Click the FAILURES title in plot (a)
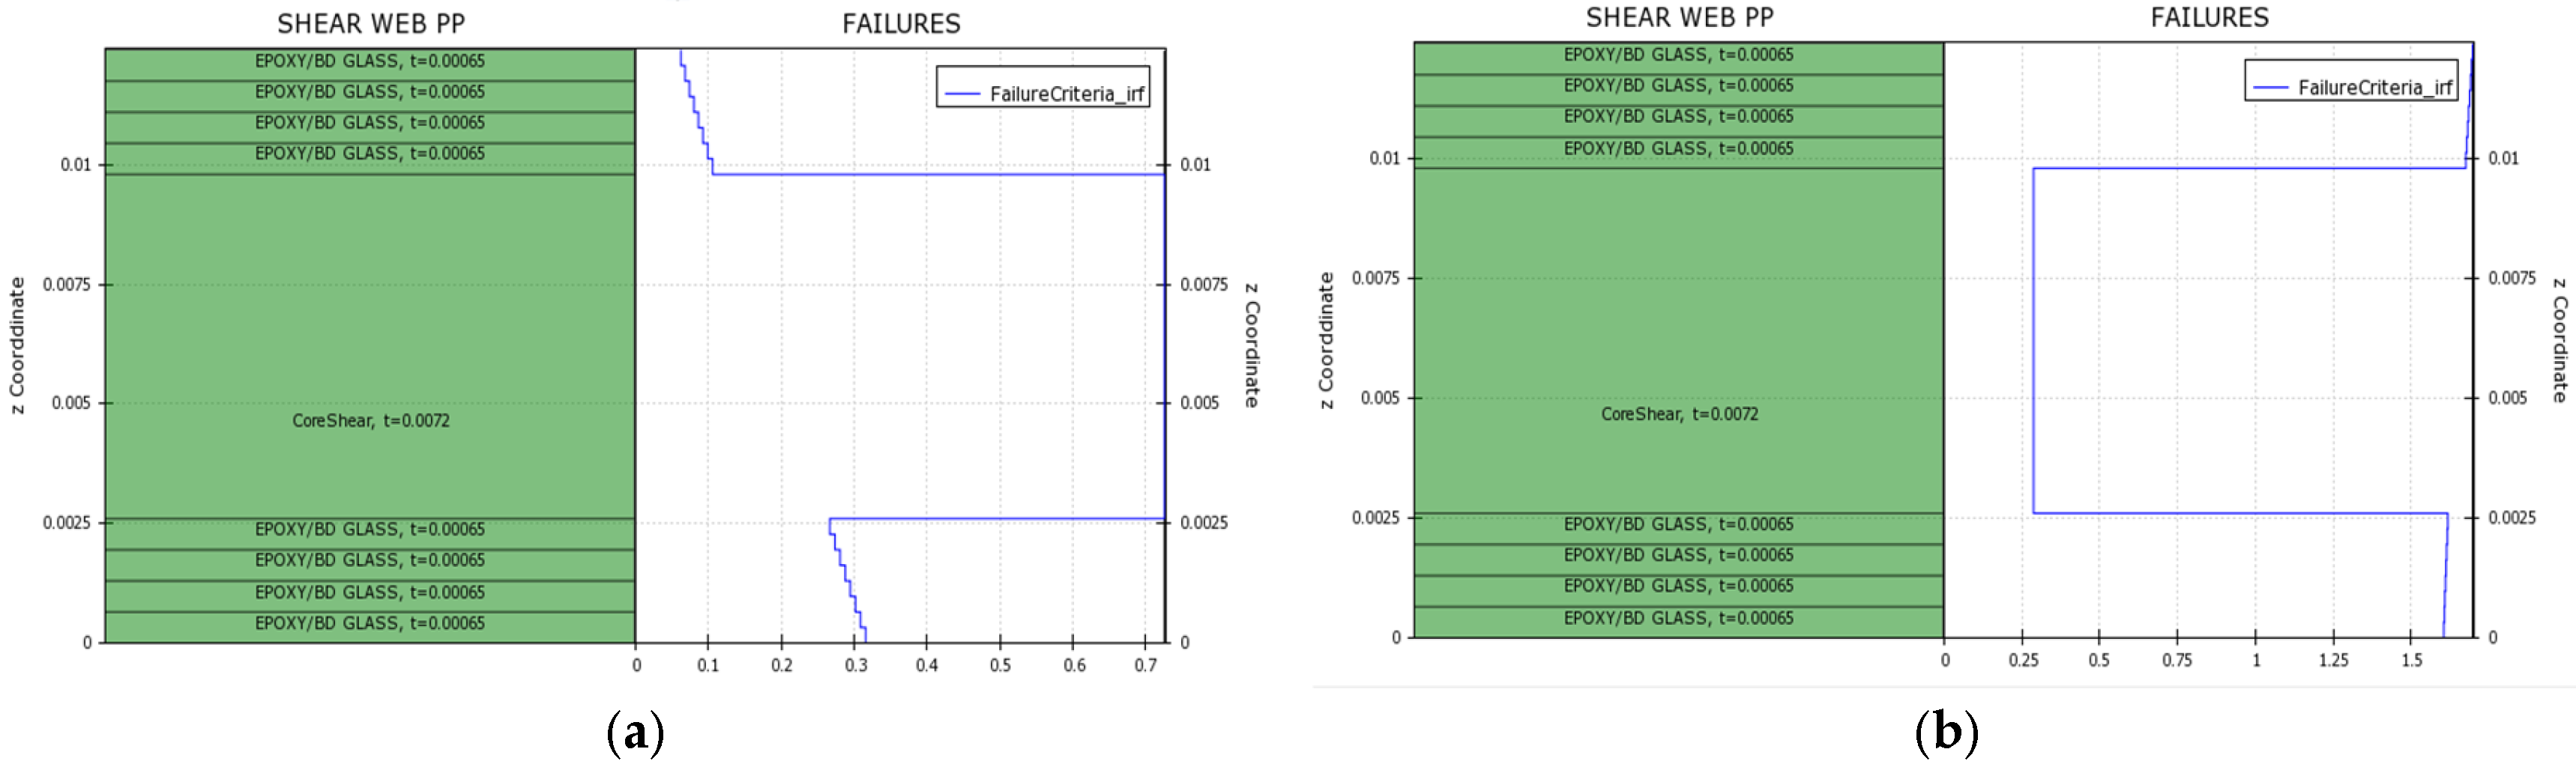Image resolution: width=2576 pixels, height=770 pixels. click(901, 23)
